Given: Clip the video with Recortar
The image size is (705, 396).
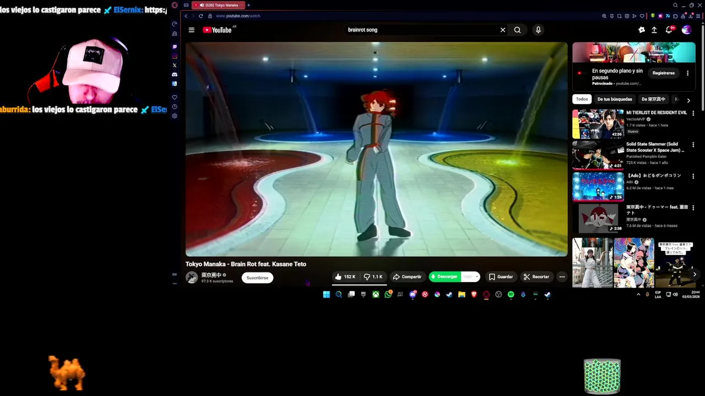Looking at the screenshot, I should pyautogui.click(x=536, y=277).
